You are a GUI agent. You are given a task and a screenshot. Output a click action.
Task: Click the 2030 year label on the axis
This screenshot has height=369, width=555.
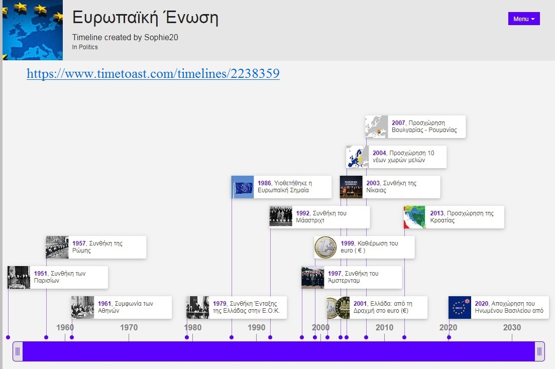(x=512, y=328)
